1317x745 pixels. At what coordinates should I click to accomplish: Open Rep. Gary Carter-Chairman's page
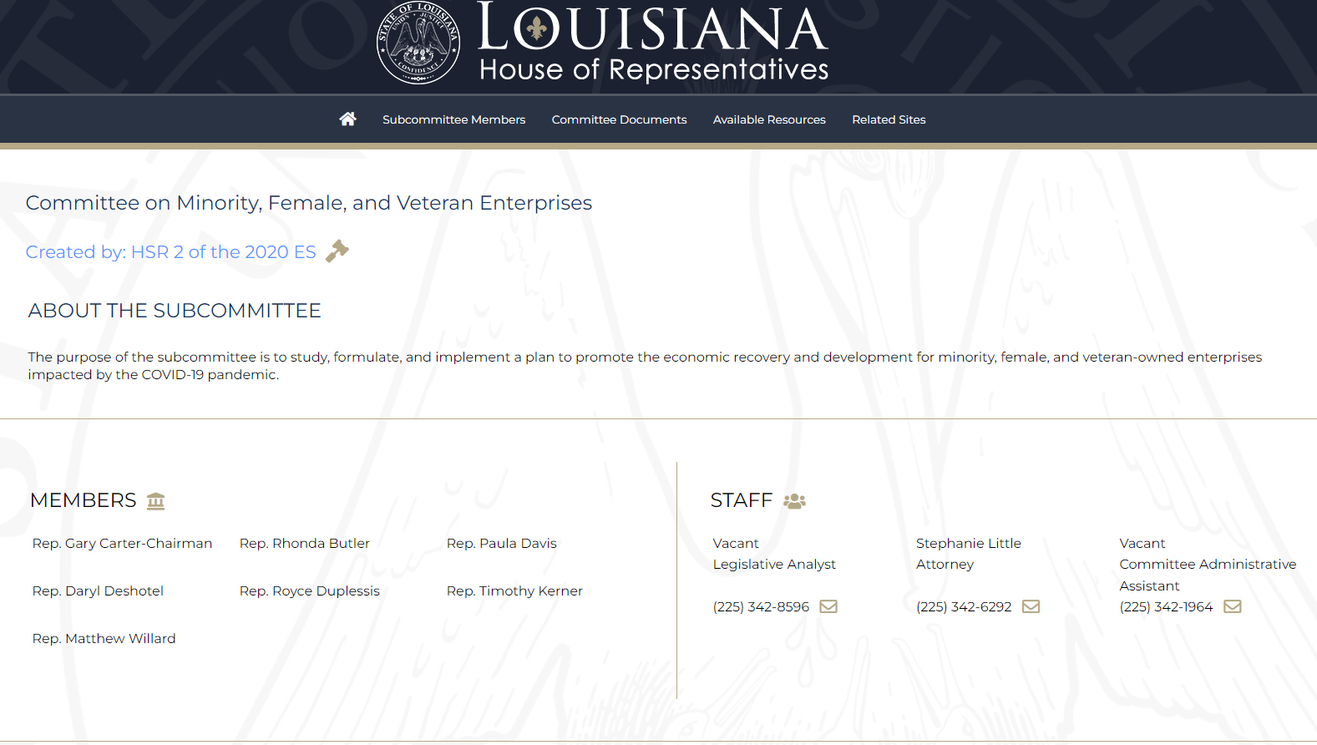(x=122, y=543)
